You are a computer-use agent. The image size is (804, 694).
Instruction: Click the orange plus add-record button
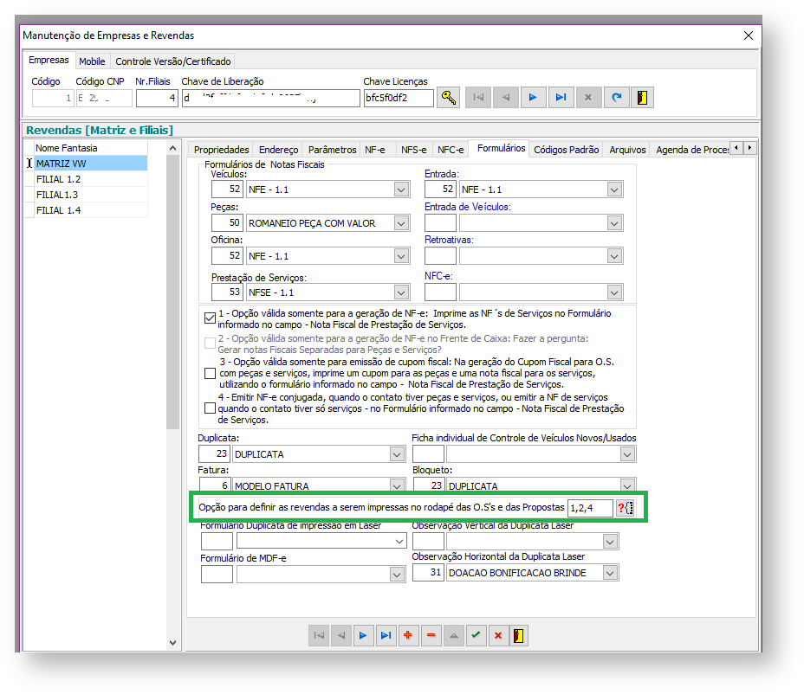point(408,635)
